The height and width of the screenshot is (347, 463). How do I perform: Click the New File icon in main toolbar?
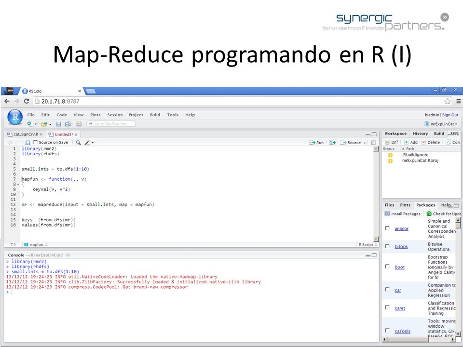click(30, 124)
